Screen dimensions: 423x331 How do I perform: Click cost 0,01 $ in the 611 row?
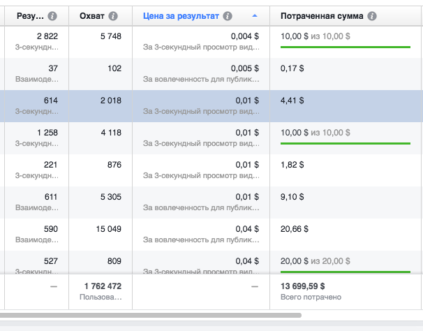coord(247,197)
